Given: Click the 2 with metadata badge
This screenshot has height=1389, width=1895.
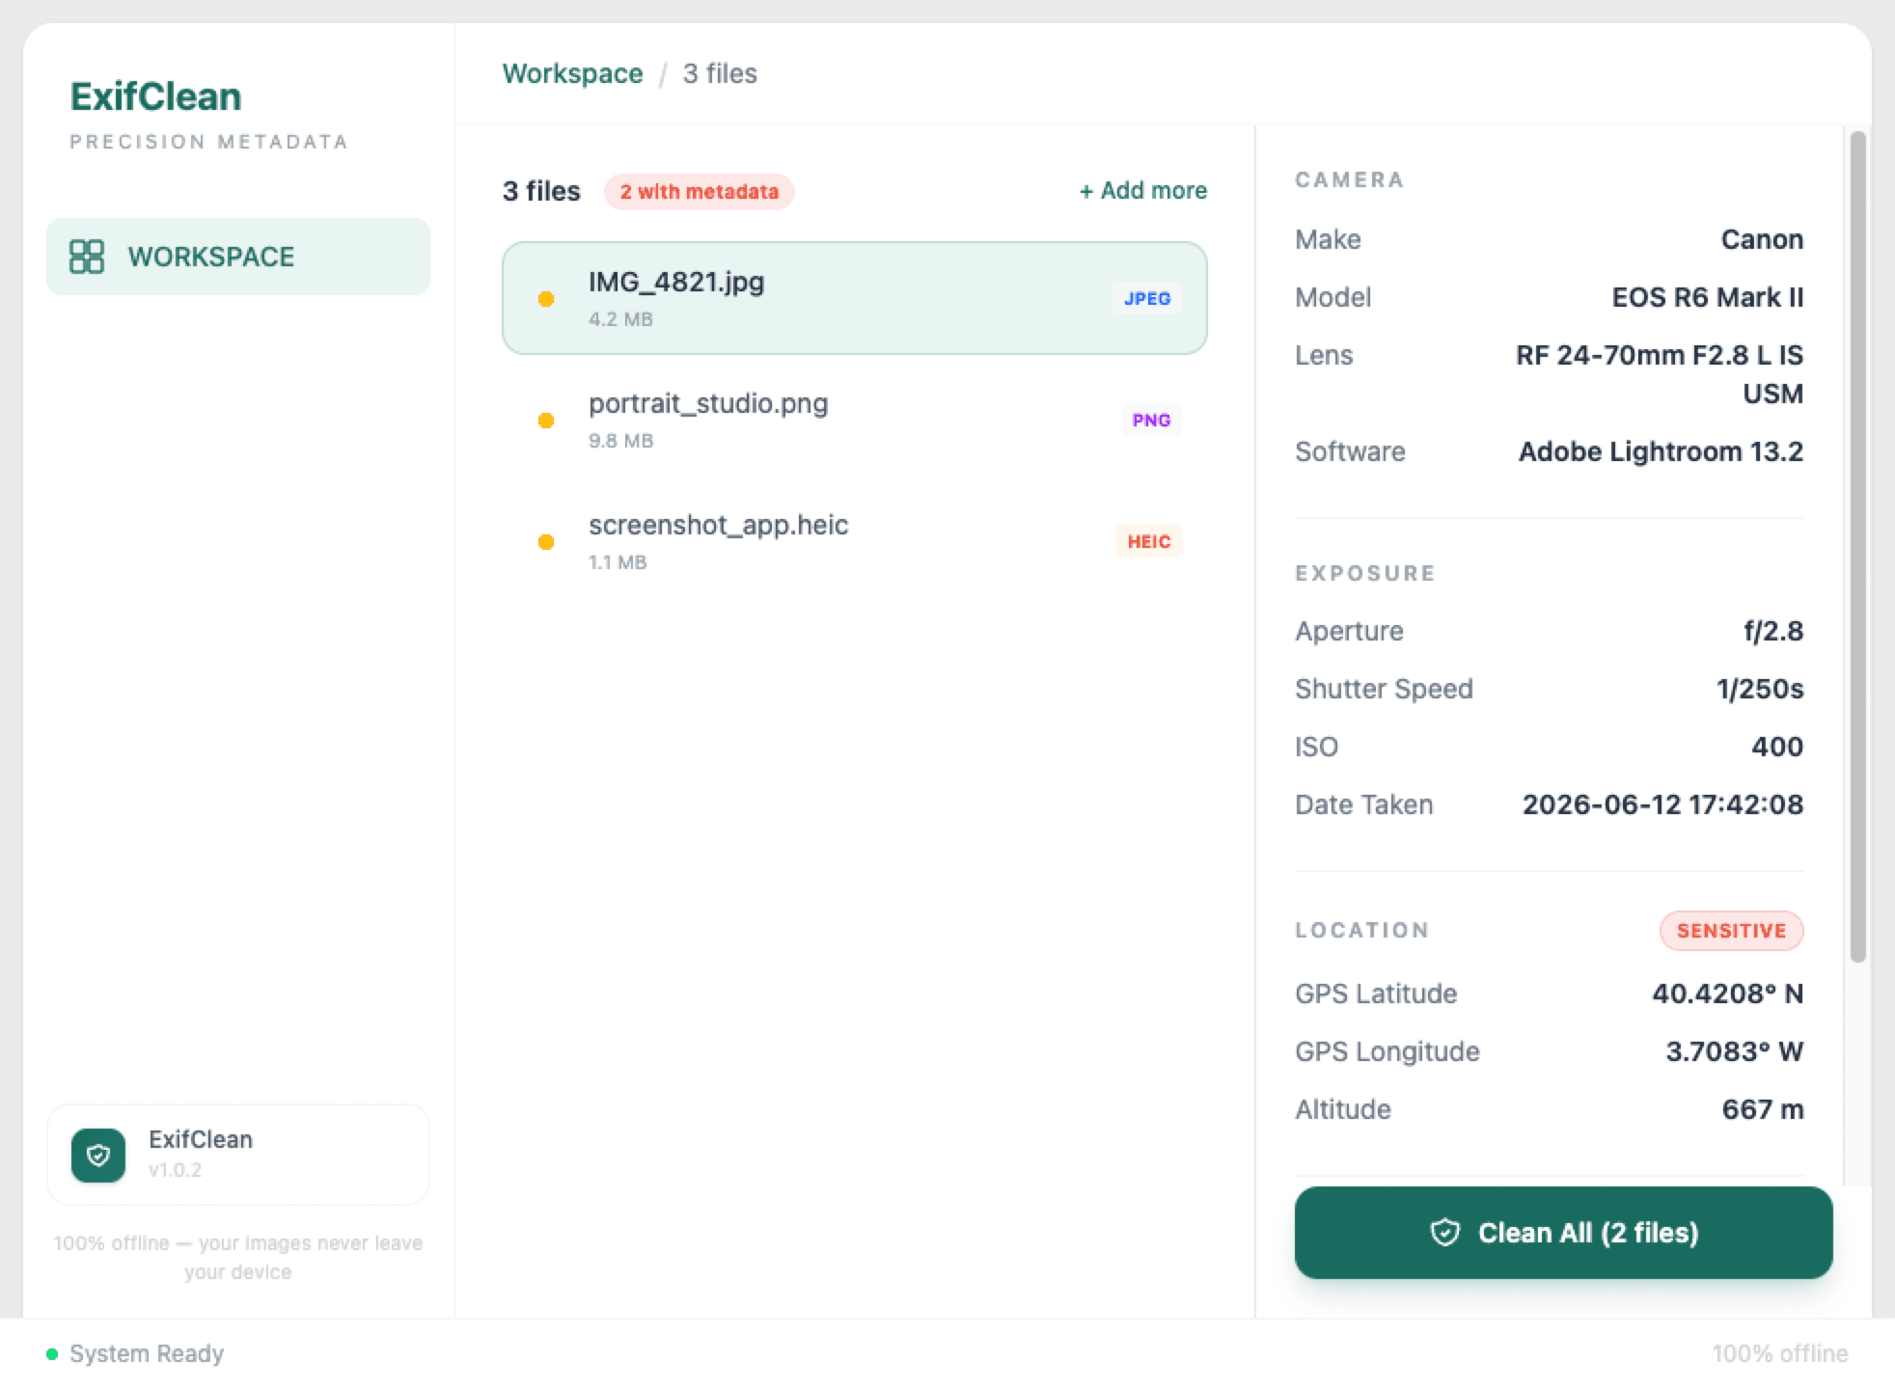Looking at the screenshot, I should point(700,192).
